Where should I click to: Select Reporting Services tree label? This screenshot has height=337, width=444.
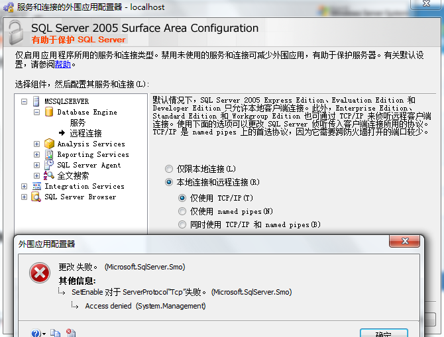coord(93,154)
